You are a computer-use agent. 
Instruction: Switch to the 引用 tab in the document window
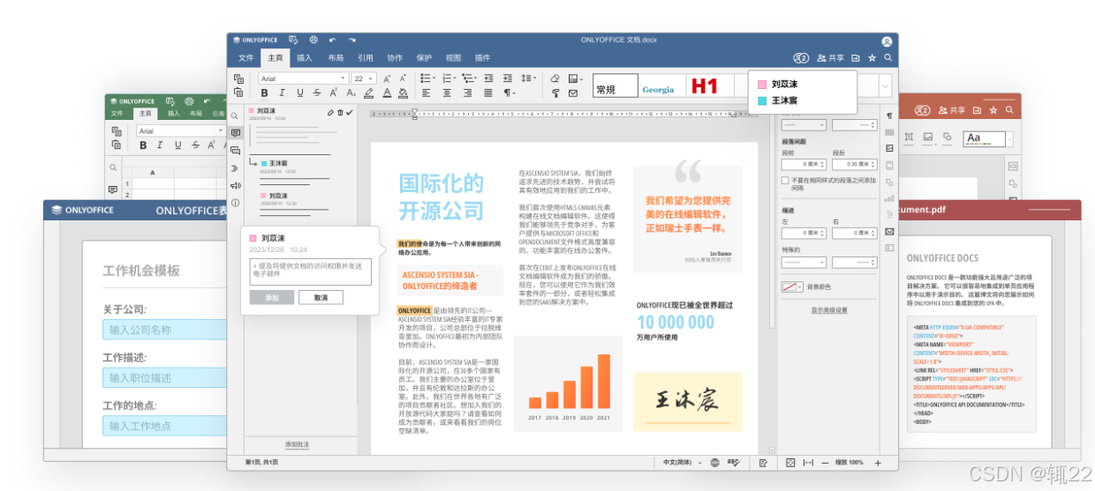(365, 58)
